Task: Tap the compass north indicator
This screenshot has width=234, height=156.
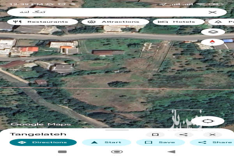Action: (x=213, y=42)
